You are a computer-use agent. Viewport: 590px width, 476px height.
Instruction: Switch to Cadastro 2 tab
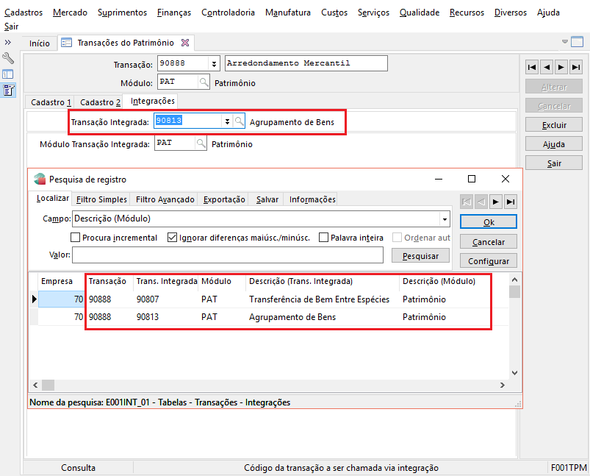pos(100,102)
